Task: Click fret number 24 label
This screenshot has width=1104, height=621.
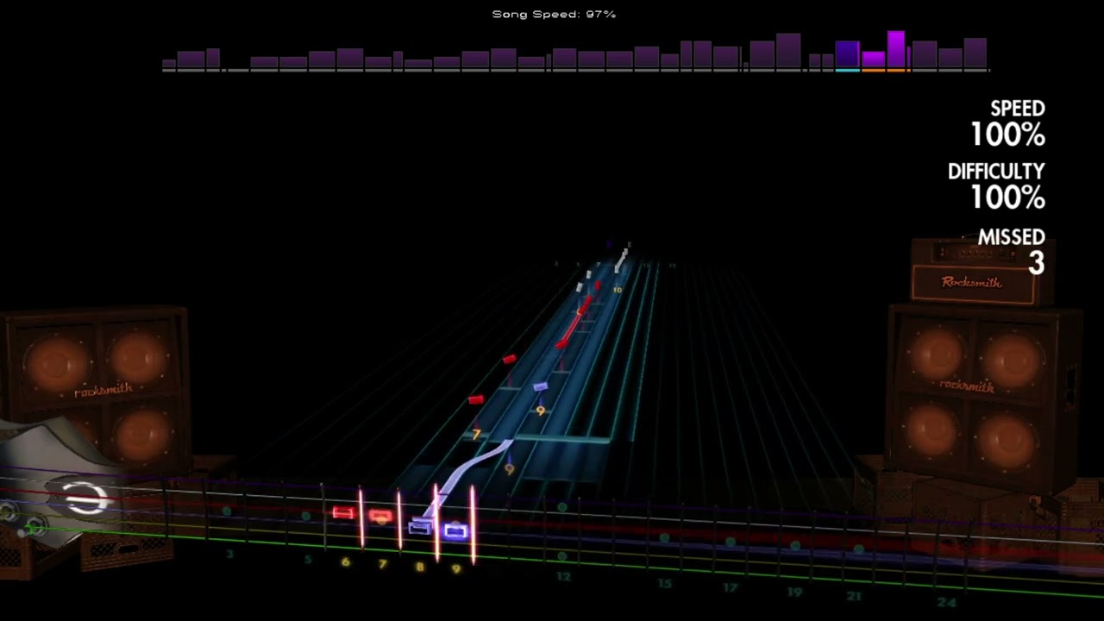Action: point(946,602)
